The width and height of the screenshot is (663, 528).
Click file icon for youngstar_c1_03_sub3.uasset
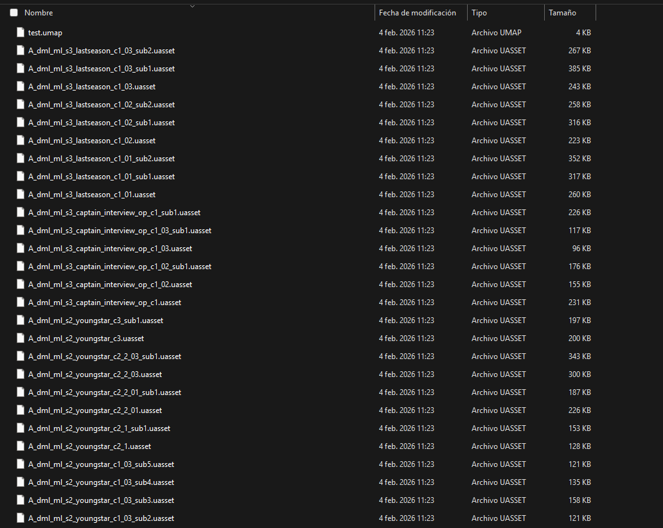21,500
